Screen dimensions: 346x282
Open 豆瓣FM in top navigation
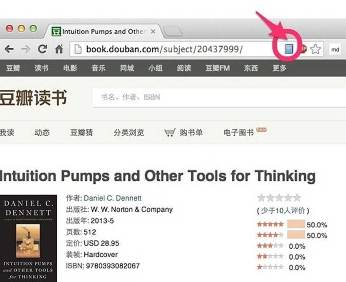(x=218, y=68)
